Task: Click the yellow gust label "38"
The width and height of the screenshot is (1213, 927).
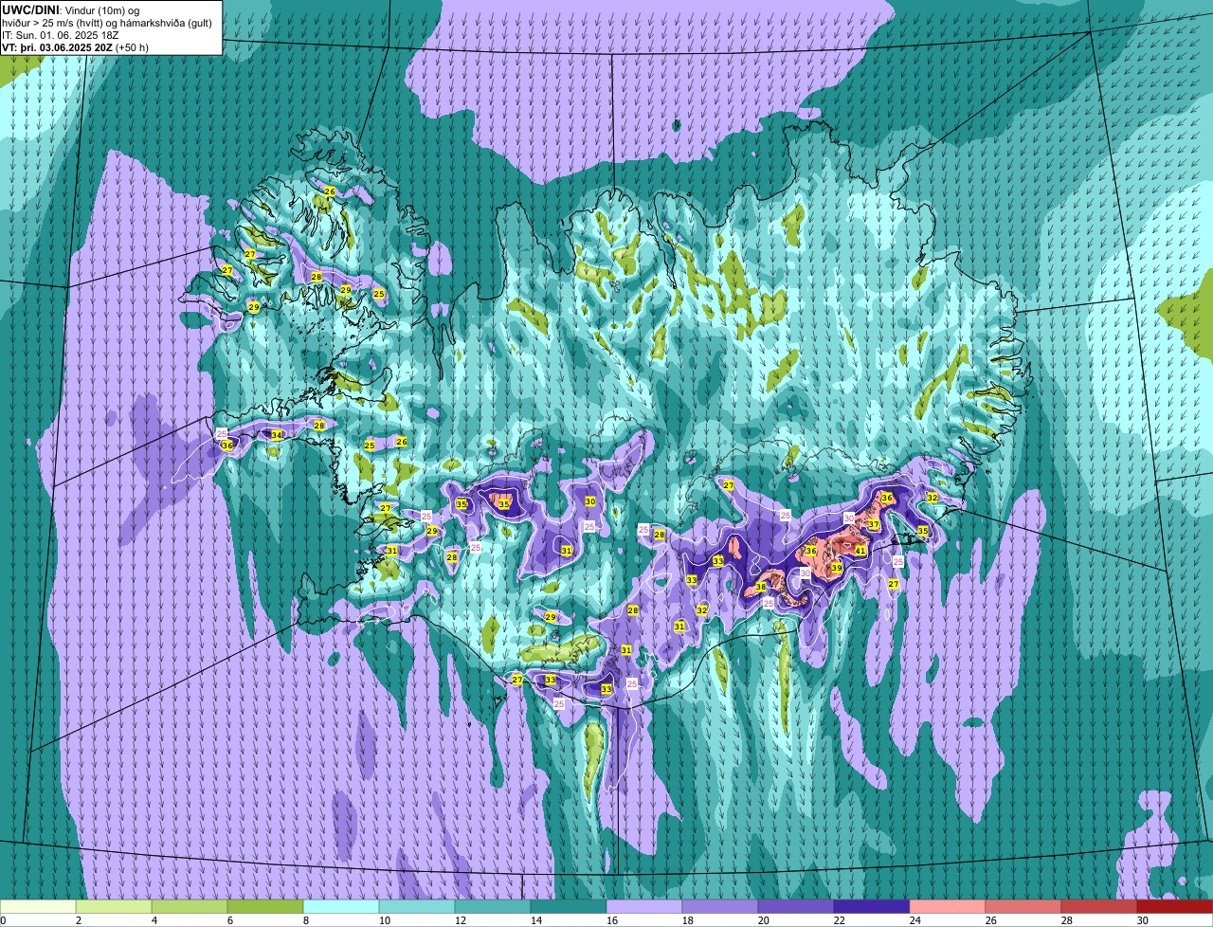Action: (761, 588)
